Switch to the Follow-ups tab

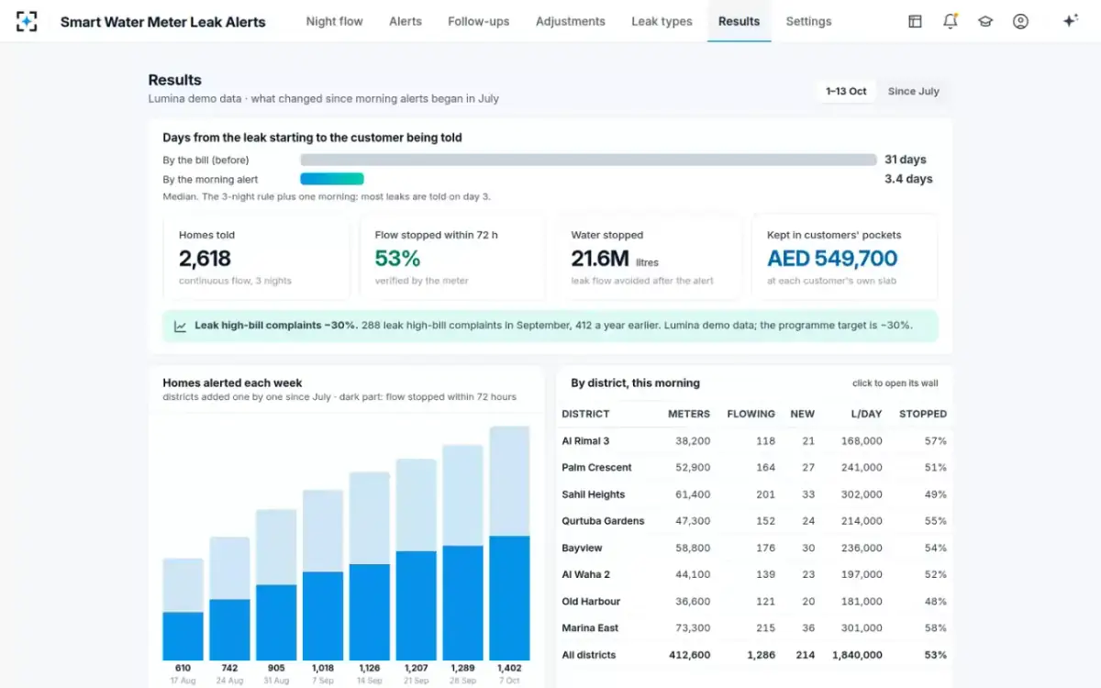pyautogui.click(x=479, y=21)
